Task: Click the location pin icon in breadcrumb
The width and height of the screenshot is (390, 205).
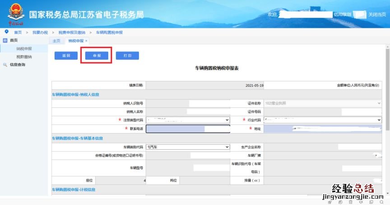Action: point(6,32)
